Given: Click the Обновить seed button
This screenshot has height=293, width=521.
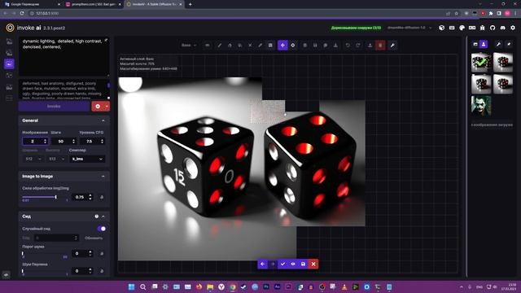Looking at the screenshot, I should point(94,238).
